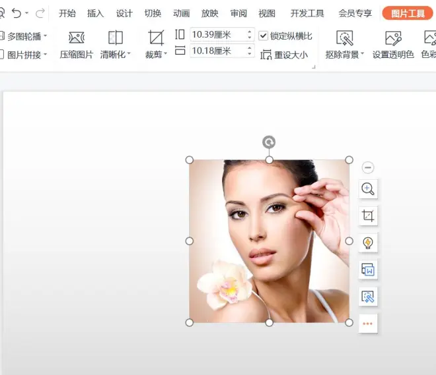This screenshot has width=436, height=375.
Task: Expand the 裁剪 dropdown arrow
Action: click(165, 53)
